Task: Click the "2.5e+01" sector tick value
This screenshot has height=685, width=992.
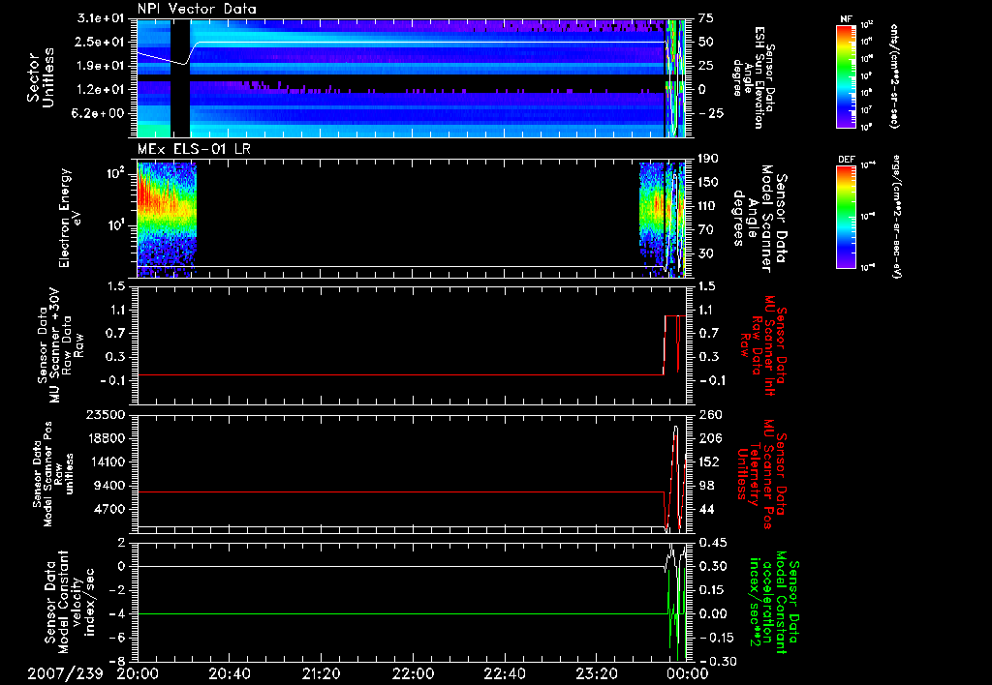Action: (102, 42)
